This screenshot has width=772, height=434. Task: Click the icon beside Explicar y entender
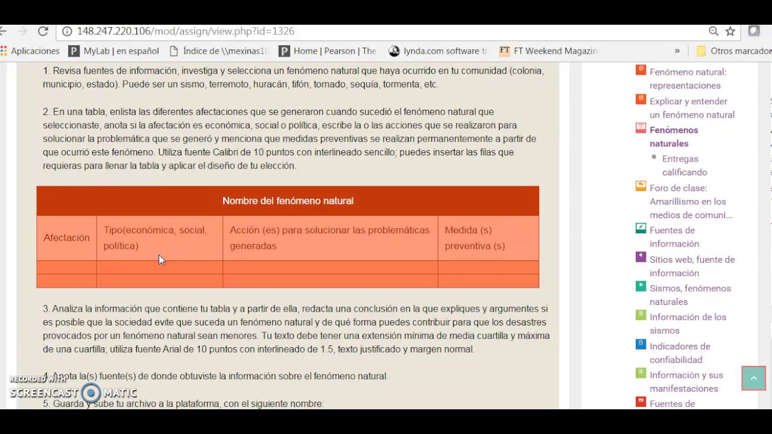pos(641,99)
